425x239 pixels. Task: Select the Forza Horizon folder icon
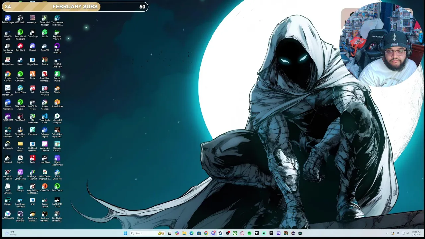tap(20, 146)
